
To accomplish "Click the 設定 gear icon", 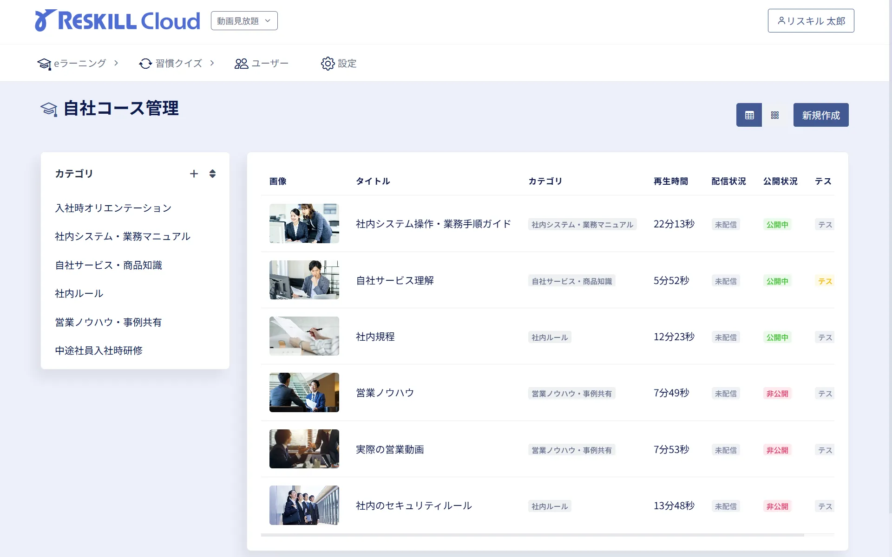I will (328, 64).
